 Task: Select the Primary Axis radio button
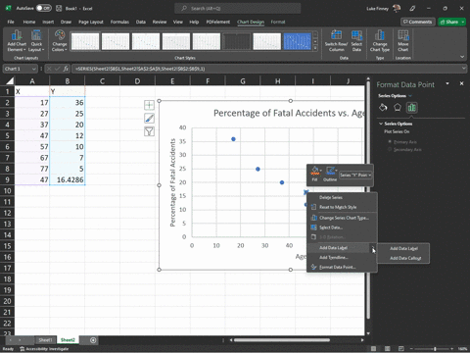pos(390,142)
